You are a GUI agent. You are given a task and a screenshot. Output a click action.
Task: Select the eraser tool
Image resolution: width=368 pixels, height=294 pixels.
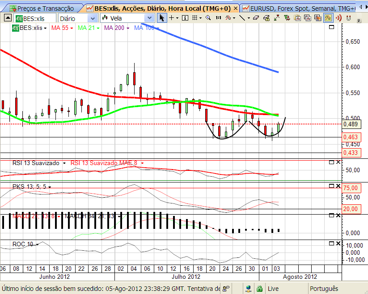point(256,18)
